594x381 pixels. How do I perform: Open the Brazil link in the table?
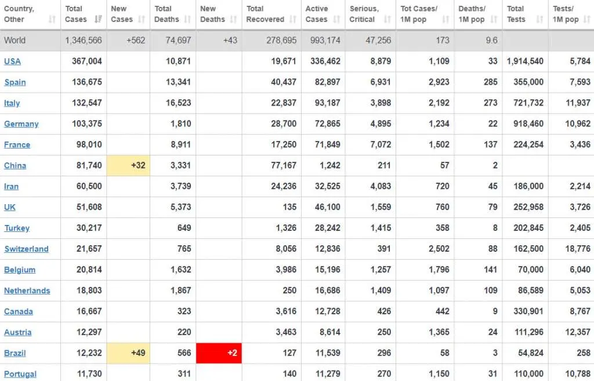pos(15,354)
